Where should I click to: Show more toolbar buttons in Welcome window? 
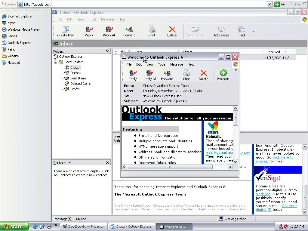236,70
